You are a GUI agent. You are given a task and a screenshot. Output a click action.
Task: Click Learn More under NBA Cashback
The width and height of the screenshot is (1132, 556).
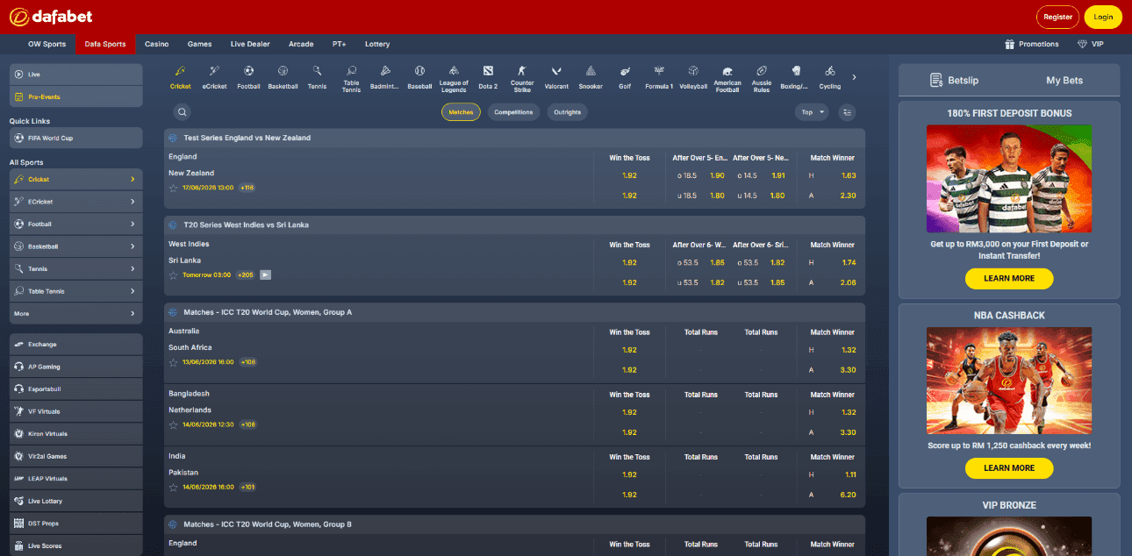point(1009,468)
